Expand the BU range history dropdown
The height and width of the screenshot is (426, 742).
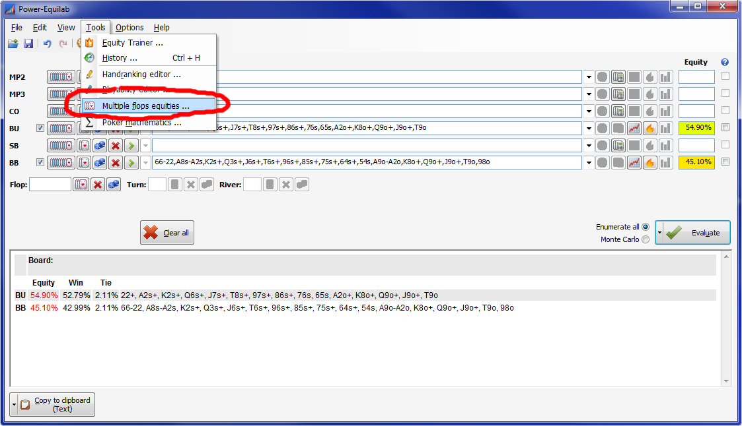(x=589, y=128)
